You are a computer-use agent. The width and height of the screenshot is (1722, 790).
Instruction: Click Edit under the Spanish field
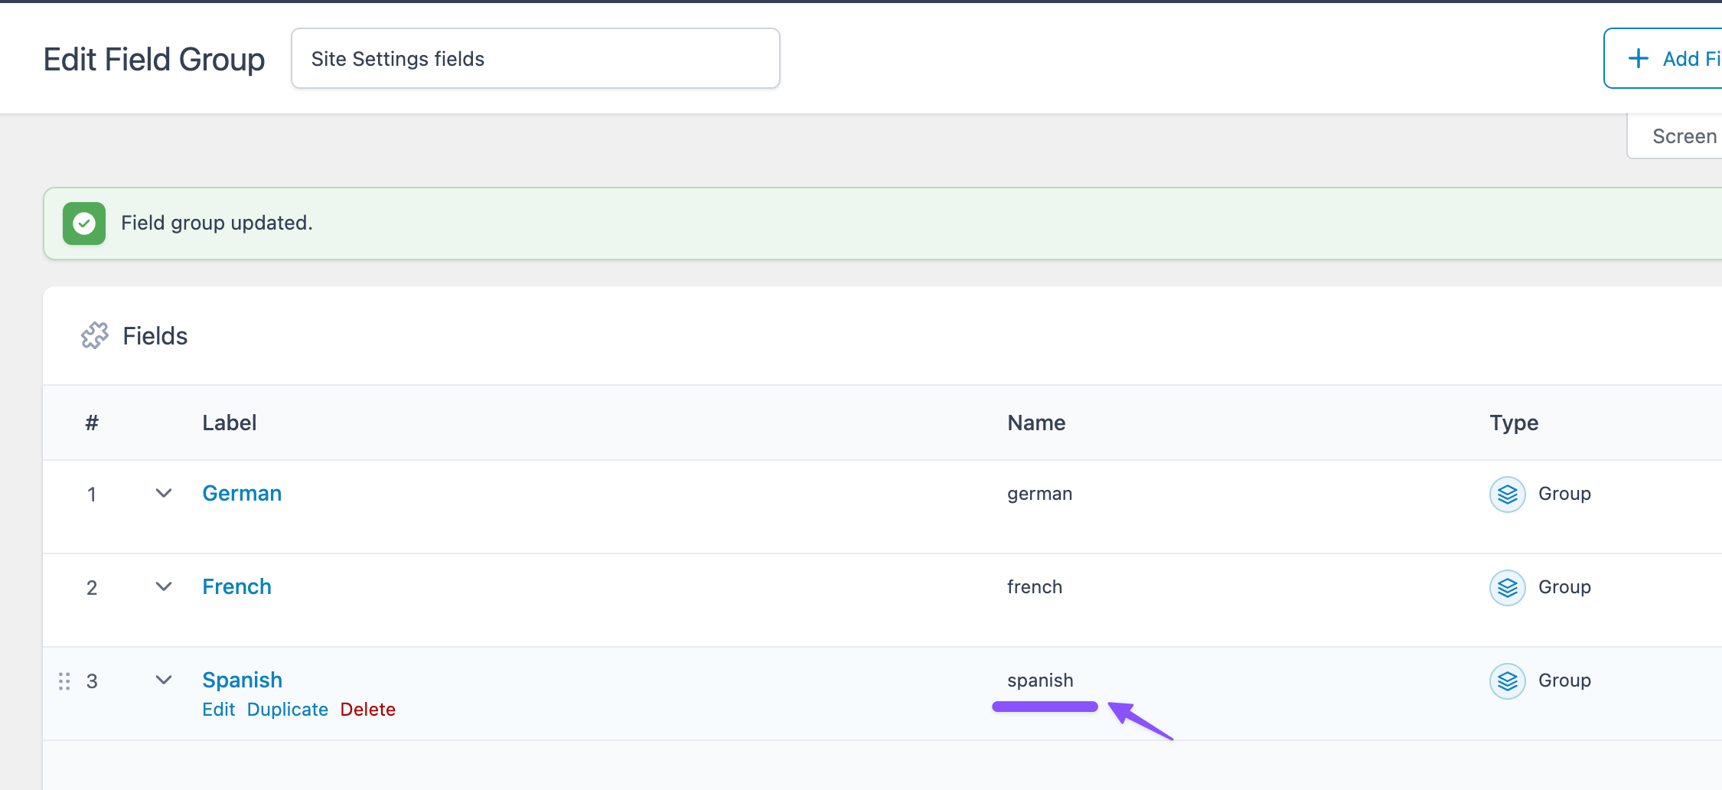(218, 710)
